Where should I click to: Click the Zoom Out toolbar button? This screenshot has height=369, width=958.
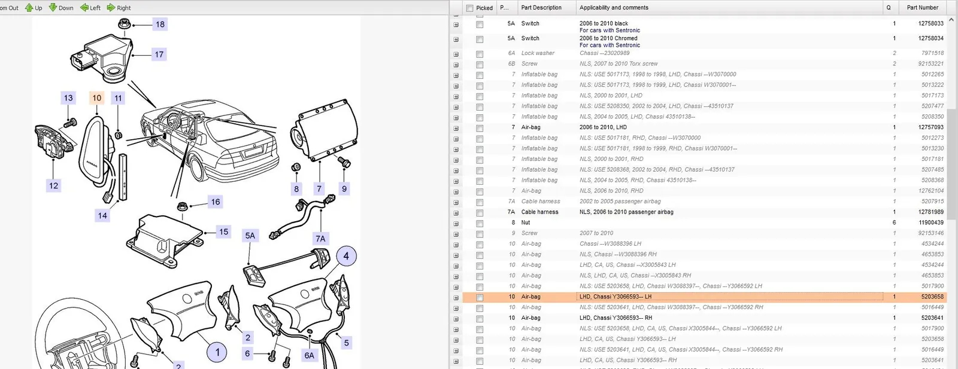(x=10, y=8)
